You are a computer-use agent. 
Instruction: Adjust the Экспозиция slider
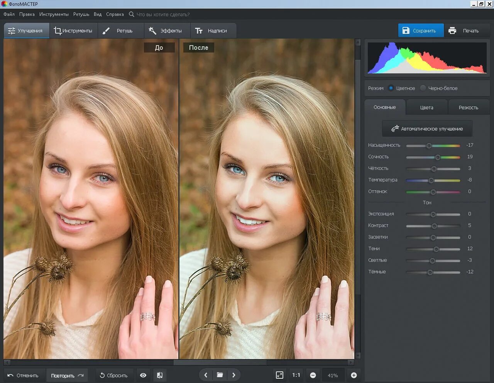pyautogui.click(x=433, y=214)
